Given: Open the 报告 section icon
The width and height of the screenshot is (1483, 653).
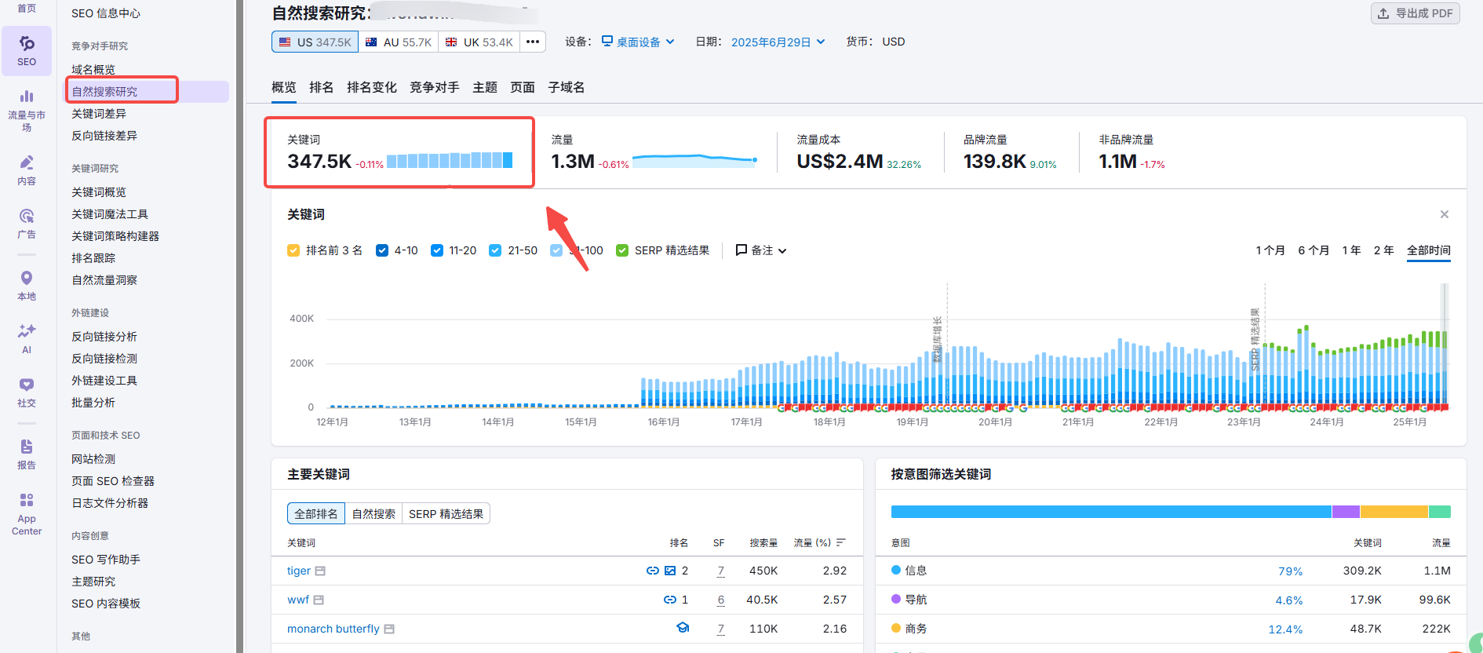Looking at the screenshot, I should (x=27, y=454).
